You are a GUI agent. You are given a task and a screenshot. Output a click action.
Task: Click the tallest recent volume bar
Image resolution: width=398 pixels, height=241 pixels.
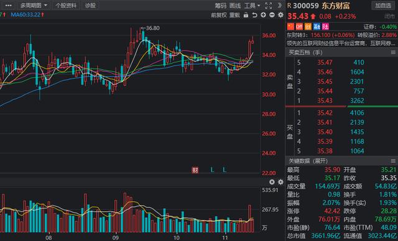click(x=250, y=219)
